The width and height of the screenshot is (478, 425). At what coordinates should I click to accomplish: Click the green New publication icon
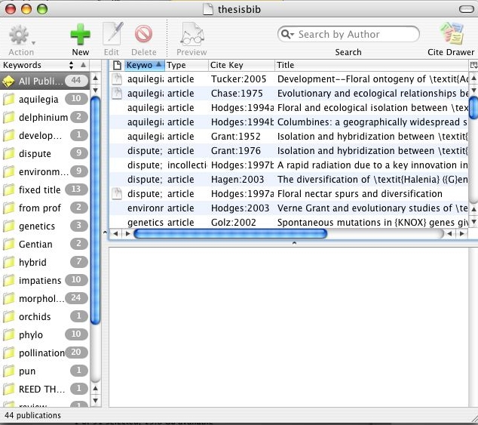[x=80, y=35]
